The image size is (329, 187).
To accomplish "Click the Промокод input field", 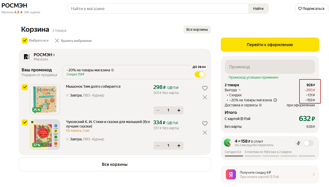I will (x=270, y=67).
